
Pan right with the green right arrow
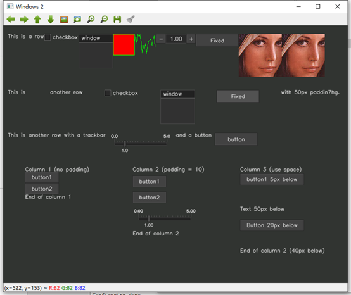click(24, 20)
